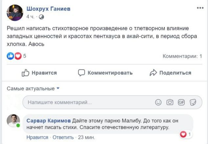Open Сарвар Каримов profile name link
The image size is (208, 144).
pyautogui.click(x=48, y=120)
